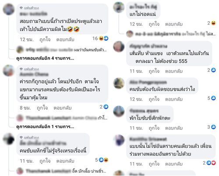Expand 'ดูการตอบกลับอีก 4 รายการ' replies
The image size is (219, 176).
tap(45, 58)
